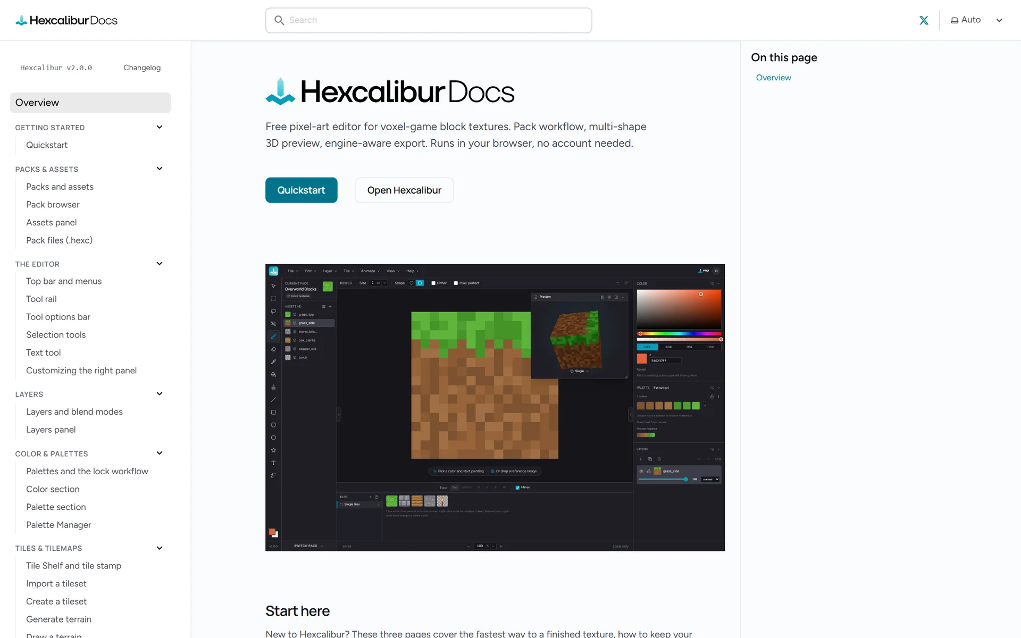This screenshot has width=1021, height=638.
Task: Select Overview in the sidebar
Action: (x=90, y=103)
